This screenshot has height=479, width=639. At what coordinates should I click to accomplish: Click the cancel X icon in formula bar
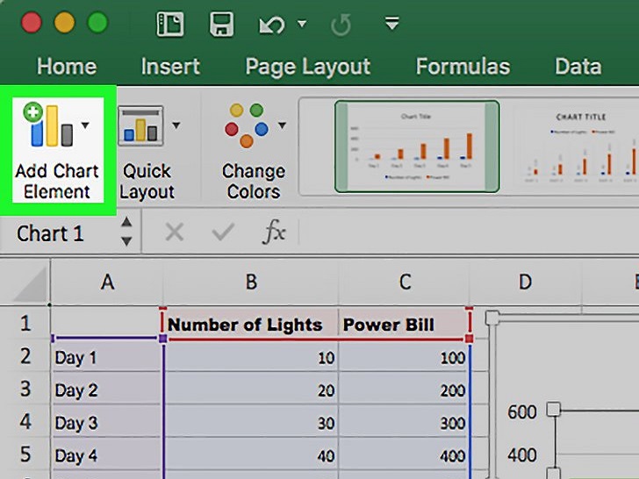[x=175, y=233]
